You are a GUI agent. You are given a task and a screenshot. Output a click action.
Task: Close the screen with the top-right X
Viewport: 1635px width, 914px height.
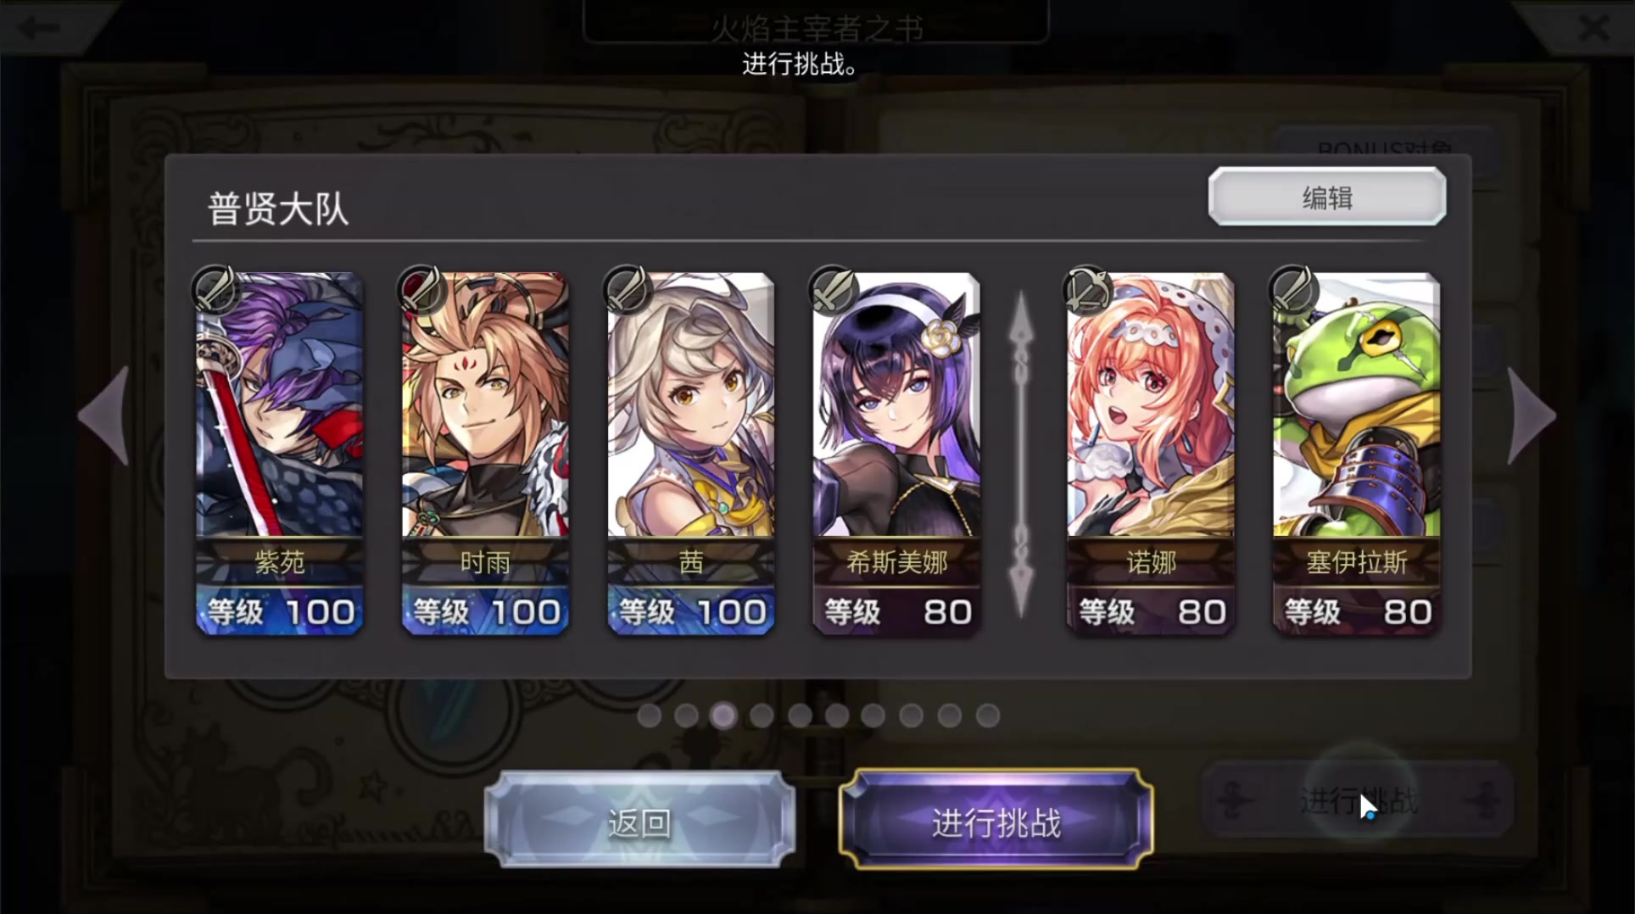(x=1594, y=28)
